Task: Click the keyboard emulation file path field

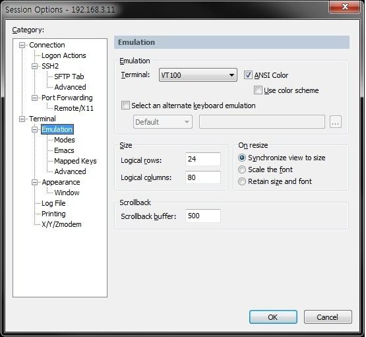Action: click(x=262, y=122)
